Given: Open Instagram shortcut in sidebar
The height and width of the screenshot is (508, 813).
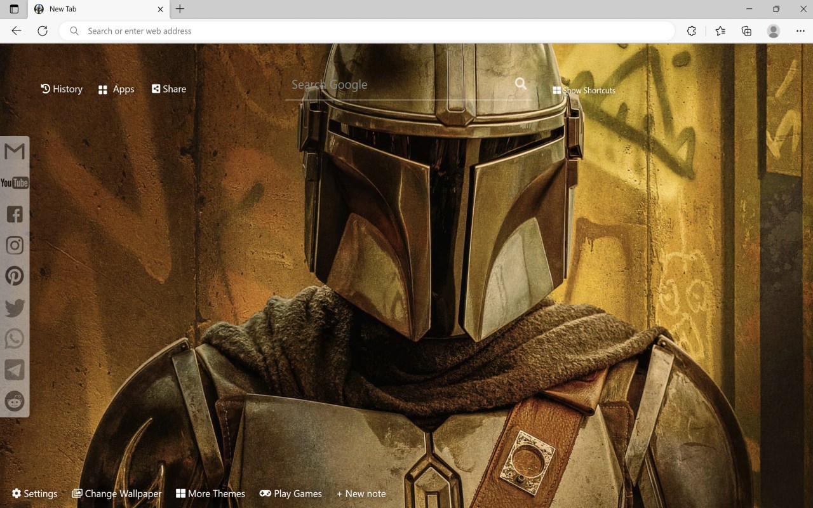Looking at the screenshot, I should (15, 245).
